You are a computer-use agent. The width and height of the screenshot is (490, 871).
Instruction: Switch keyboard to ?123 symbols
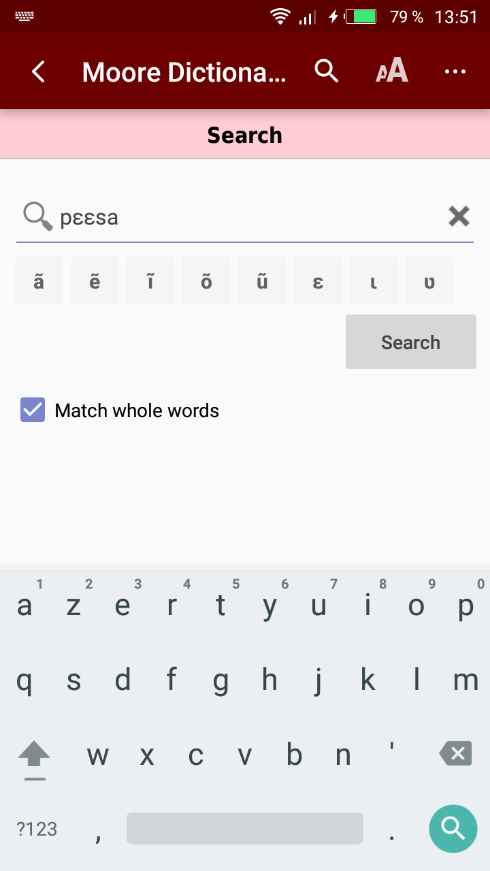[37, 829]
